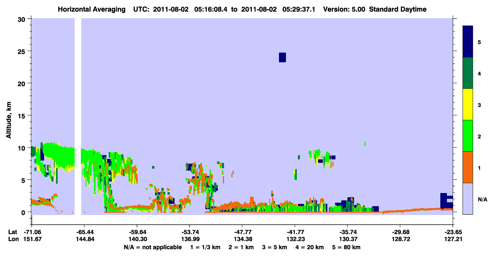Click latitude value '-35.74'
This screenshot has width=503, height=258.
coord(347,232)
